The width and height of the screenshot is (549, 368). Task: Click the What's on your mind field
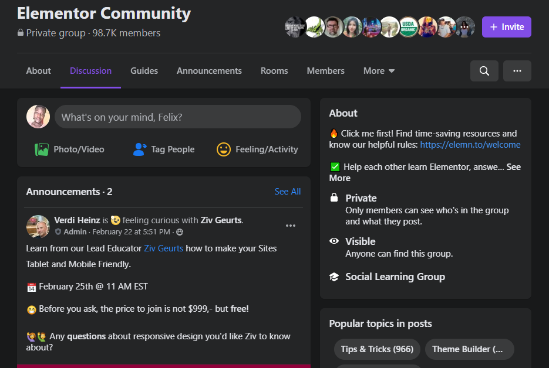[178, 117]
